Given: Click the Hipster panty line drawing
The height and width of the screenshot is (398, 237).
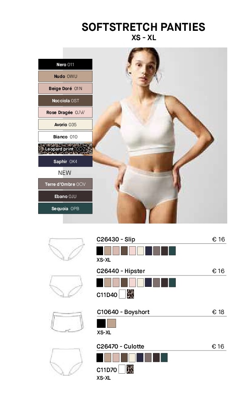Looking at the screenshot, I should 66,286.
